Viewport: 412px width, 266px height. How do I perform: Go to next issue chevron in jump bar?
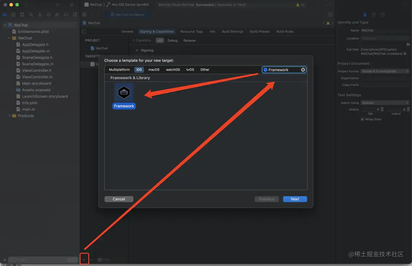tap(332, 23)
